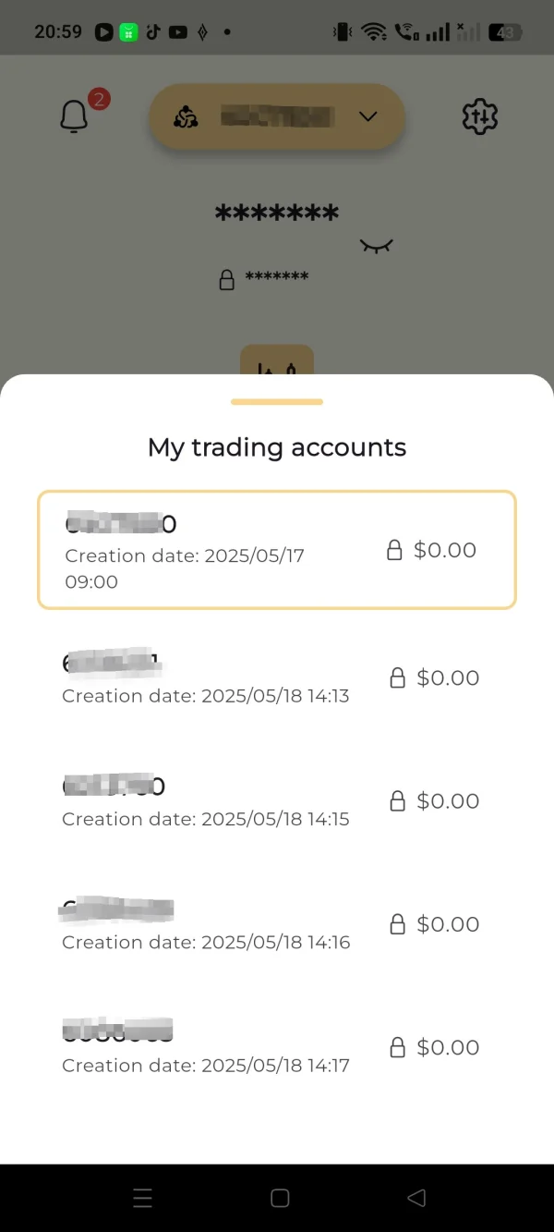The image size is (554, 1232).
Task: Tap lock icon on the 14:16 account
Action: click(x=398, y=924)
